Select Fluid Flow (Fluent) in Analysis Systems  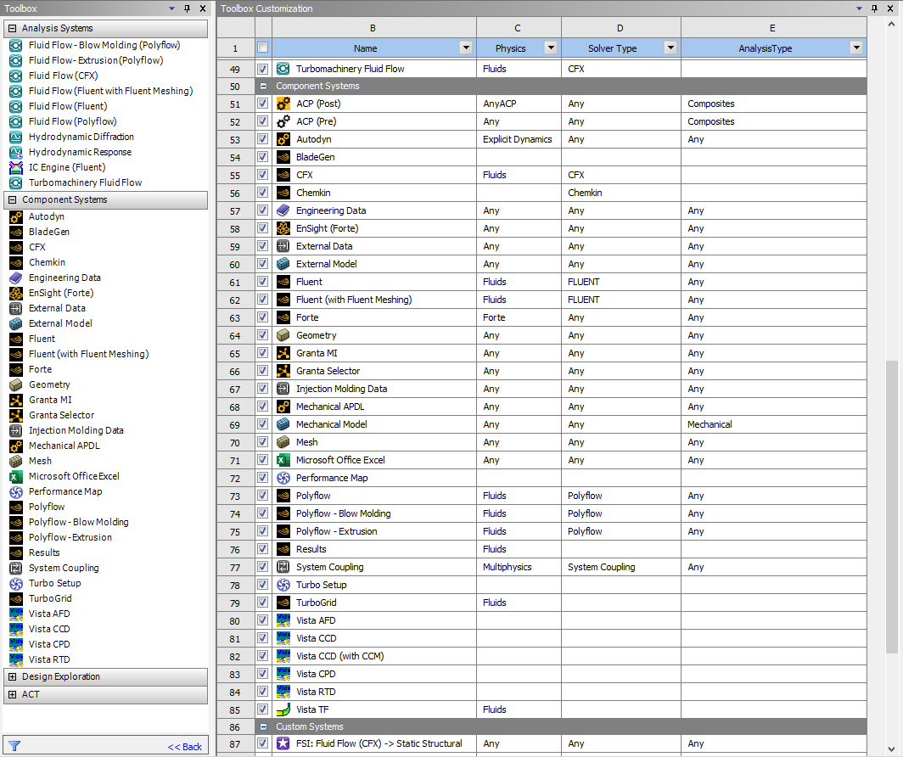click(68, 106)
